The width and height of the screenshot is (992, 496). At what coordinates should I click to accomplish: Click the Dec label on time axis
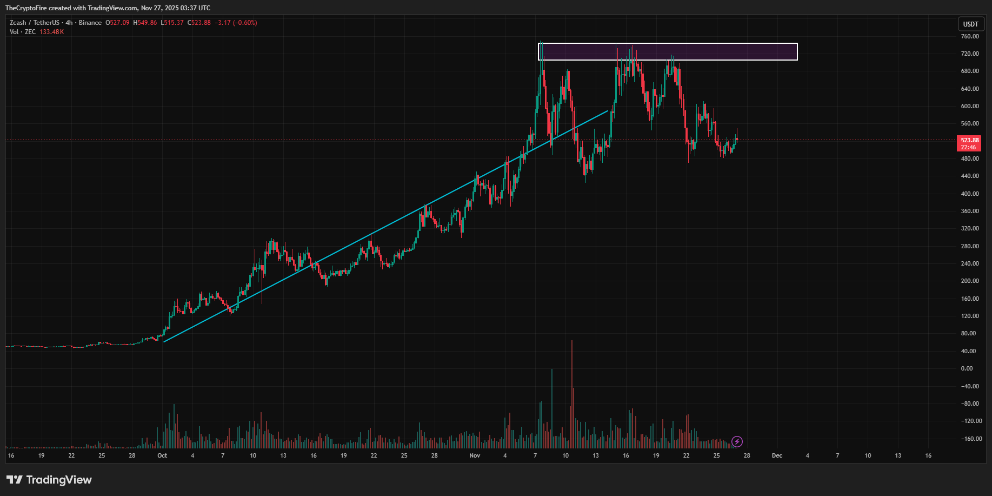(x=777, y=455)
